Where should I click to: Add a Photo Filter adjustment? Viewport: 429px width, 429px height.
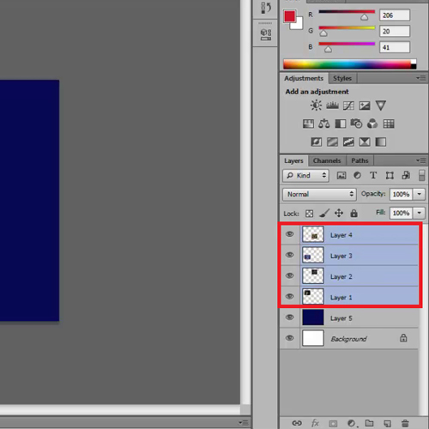[356, 124]
